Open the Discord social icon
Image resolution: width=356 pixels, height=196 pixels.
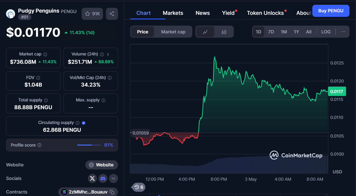103,178
